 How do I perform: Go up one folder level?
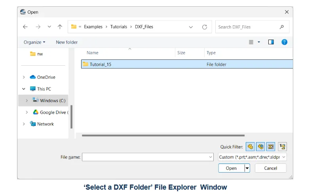point(60,27)
